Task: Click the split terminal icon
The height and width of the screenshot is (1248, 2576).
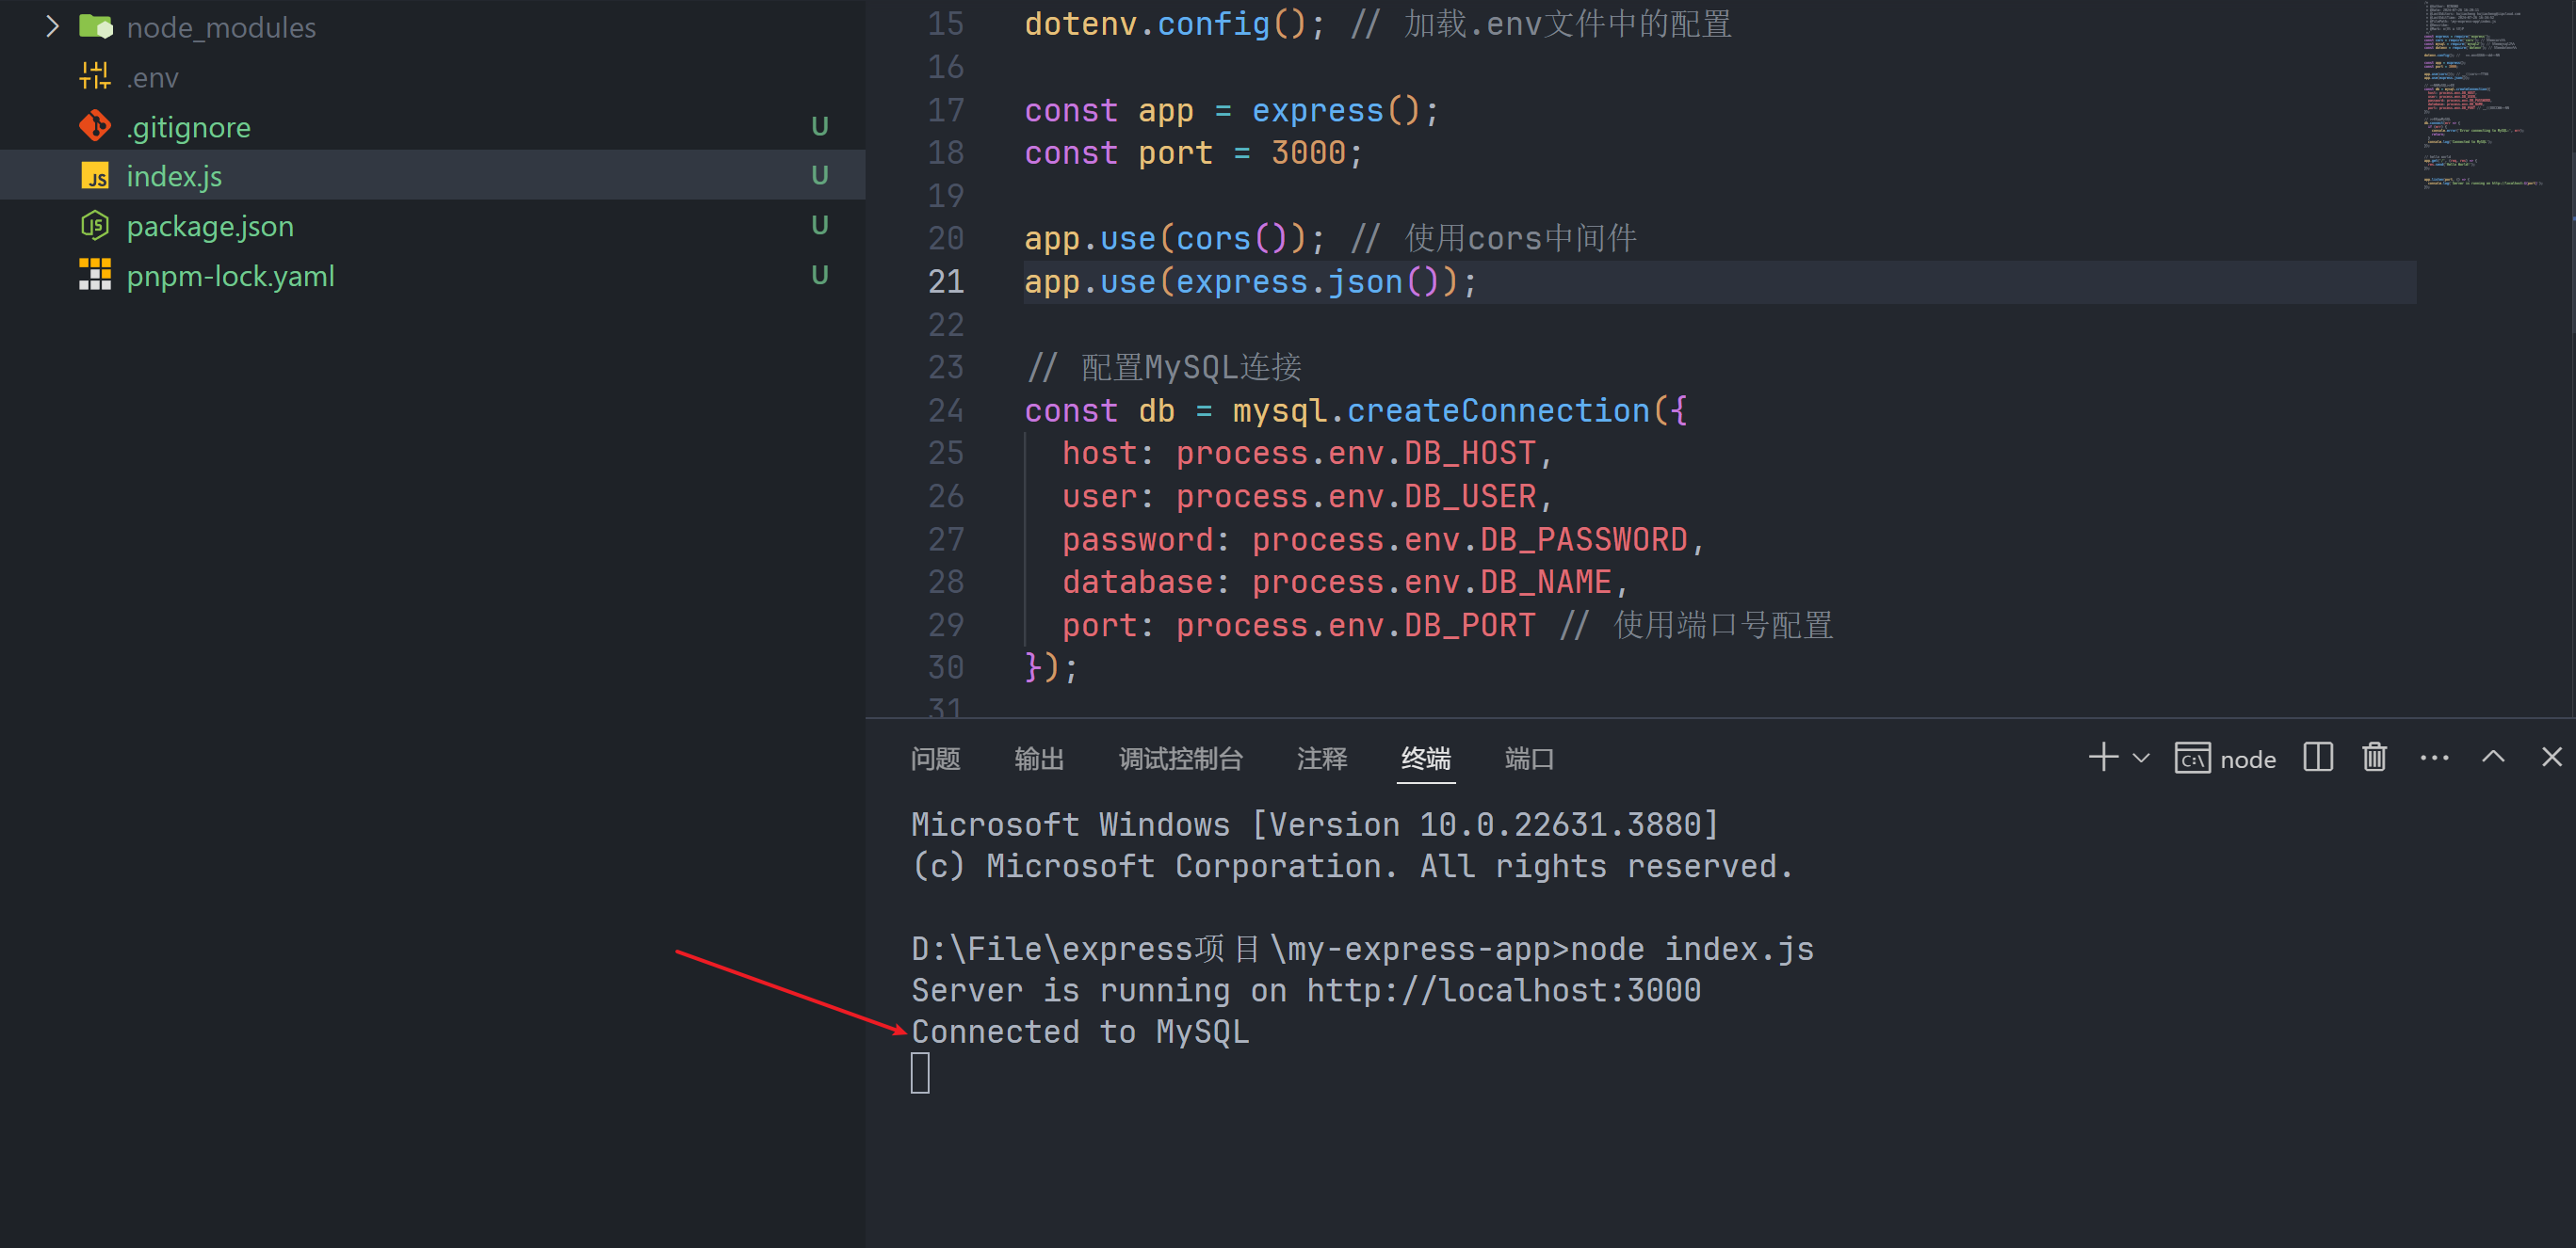Action: 2317,759
